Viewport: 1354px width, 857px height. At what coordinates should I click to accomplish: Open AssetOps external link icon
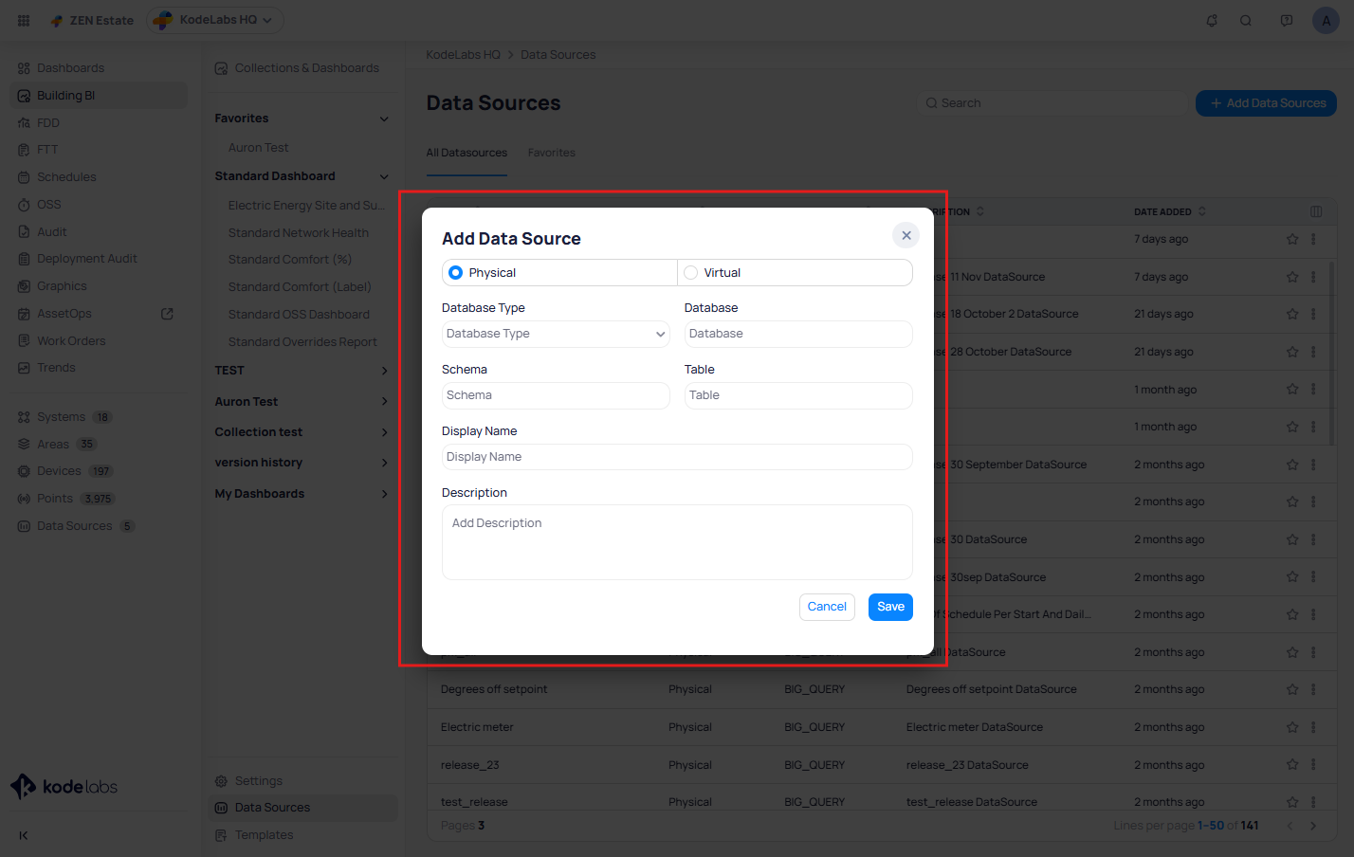tap(168, 314)
